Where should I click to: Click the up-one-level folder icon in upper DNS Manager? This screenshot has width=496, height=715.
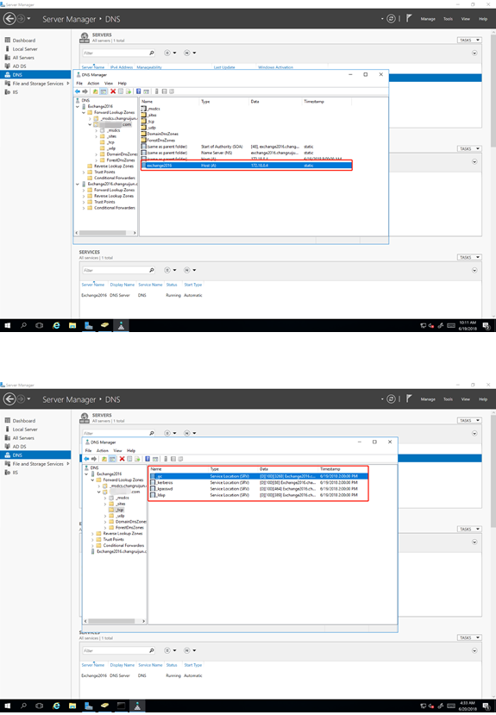pos(95,91)
